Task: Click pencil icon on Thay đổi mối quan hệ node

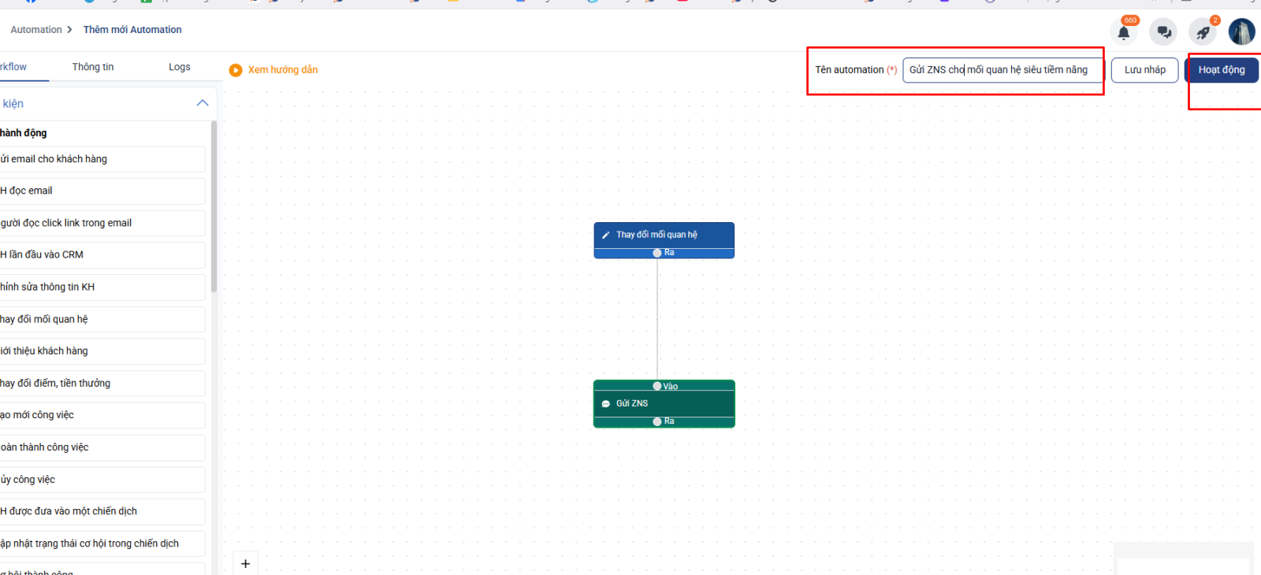Action: click(606, 235)
